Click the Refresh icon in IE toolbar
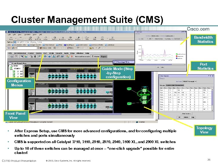The width and height of the screenshot is (218, 163). pos(38,37)
